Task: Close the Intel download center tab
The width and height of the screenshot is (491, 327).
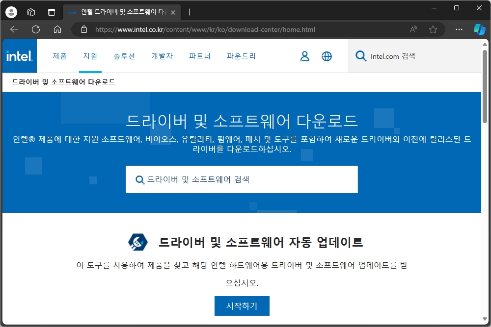Action: coord(173,12)
